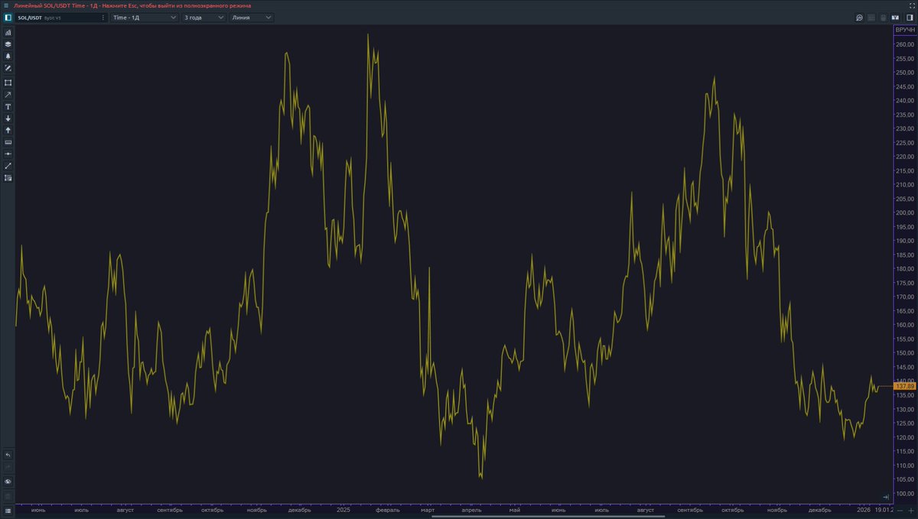
Task: Open the drawings list tool icon
Action: pyautogui.click(x=8, y=177)
